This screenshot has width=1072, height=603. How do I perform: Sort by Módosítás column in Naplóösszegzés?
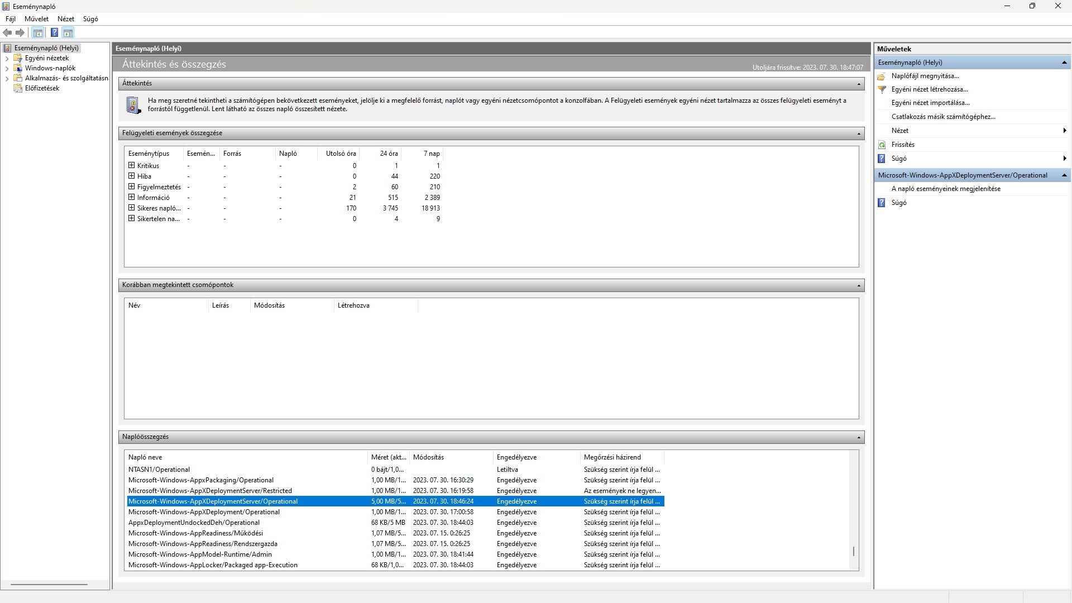click(x=451, y=457)
